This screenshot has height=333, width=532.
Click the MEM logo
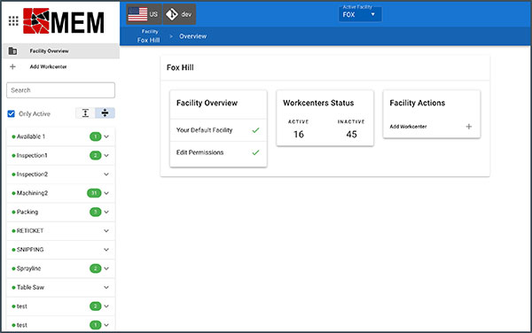tap(64, 21)
